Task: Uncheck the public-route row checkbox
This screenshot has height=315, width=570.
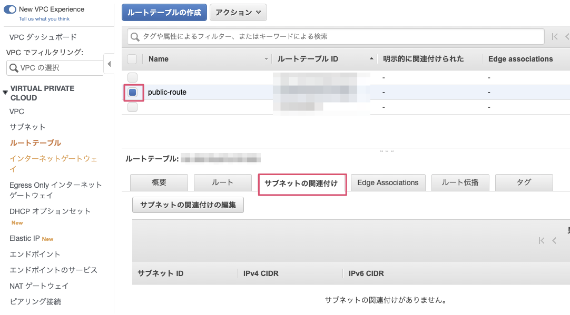Action: (x=133, y=93)
